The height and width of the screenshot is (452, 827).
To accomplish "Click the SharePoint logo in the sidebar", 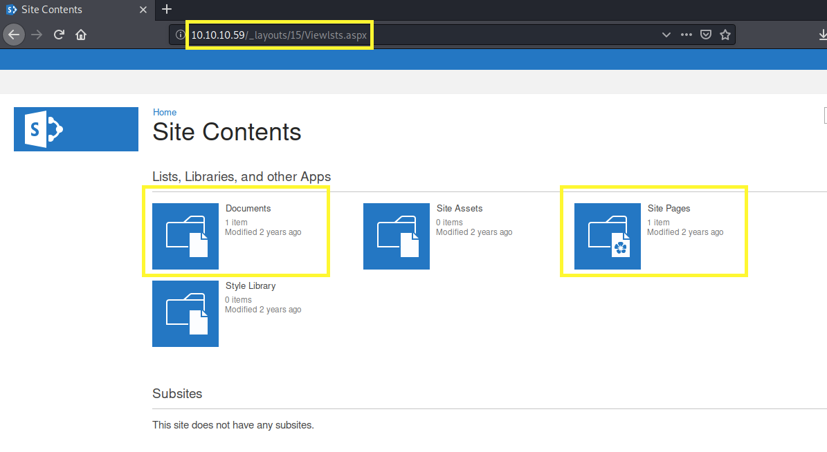I will 76,129.
